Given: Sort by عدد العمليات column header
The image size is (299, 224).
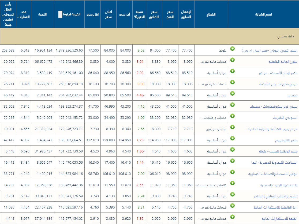Looking at the screenshot, I should click(24, 14).
